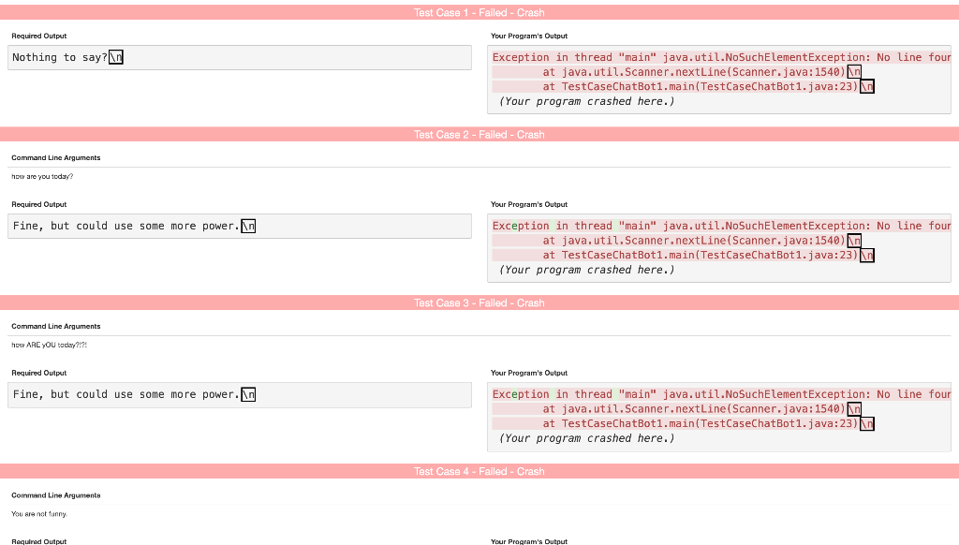
Task: Click Test Case 1's Scanner.nextLine stack trace line
Action: coord(676,72)
